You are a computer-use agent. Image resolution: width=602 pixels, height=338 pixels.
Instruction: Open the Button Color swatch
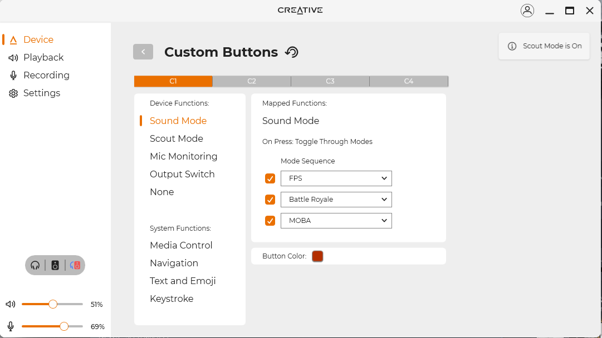tap(317, 256)
